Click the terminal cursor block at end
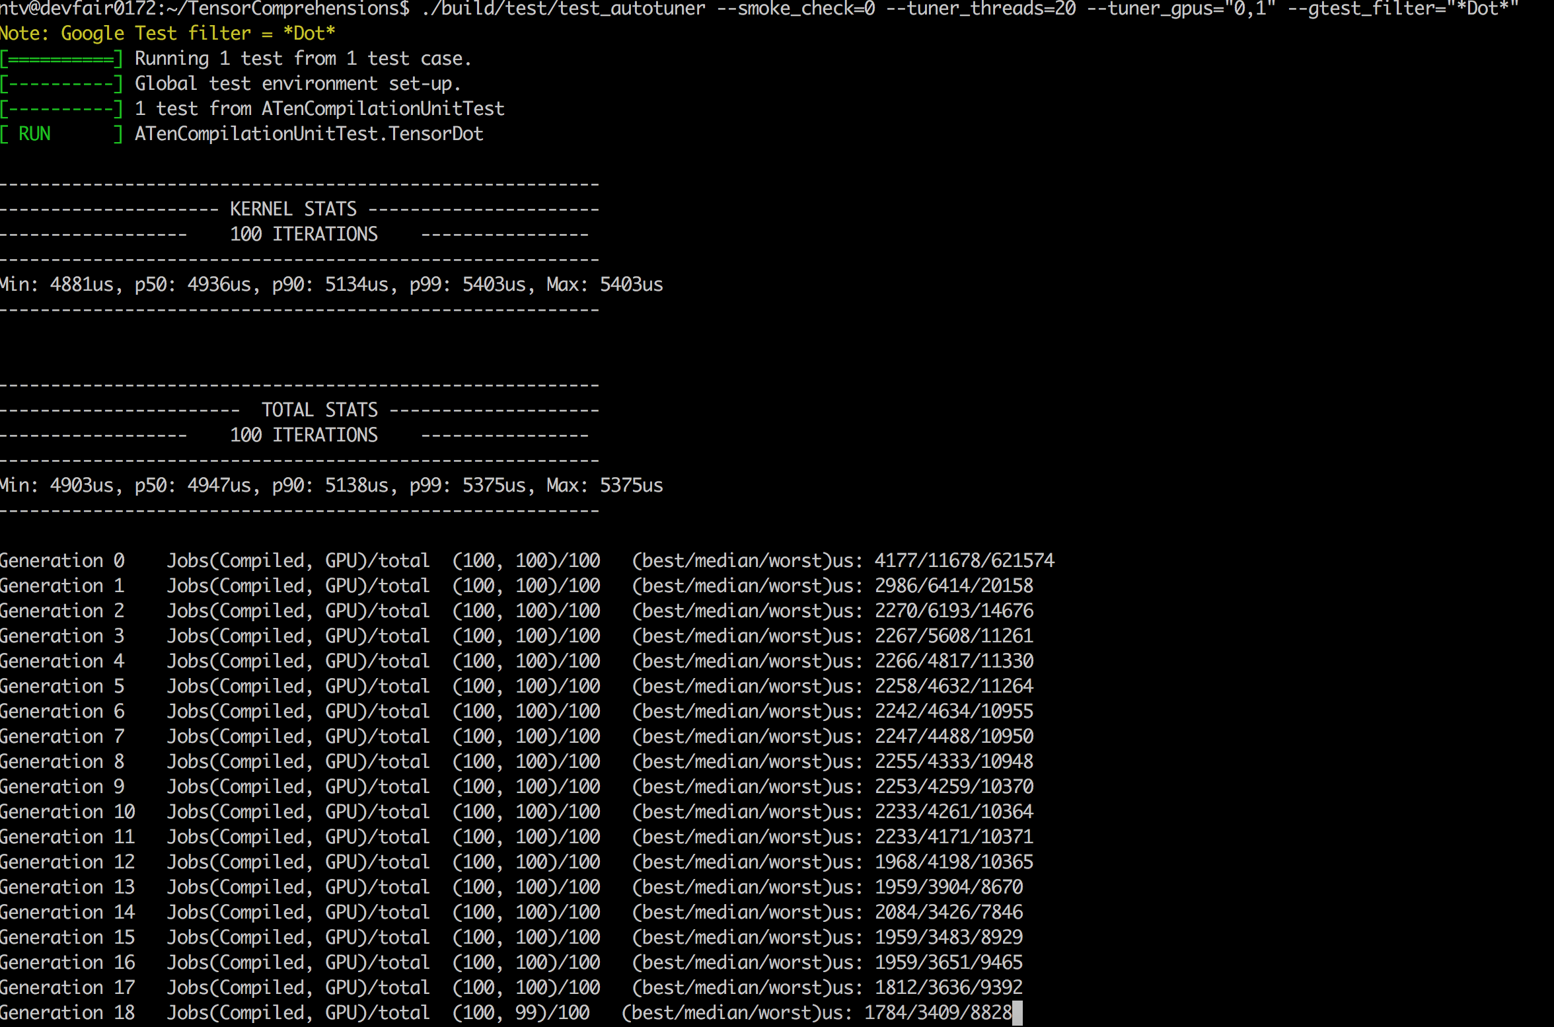Image resolution: width=1554 pixels, height=1027 pixels. coord(1017,1012)
